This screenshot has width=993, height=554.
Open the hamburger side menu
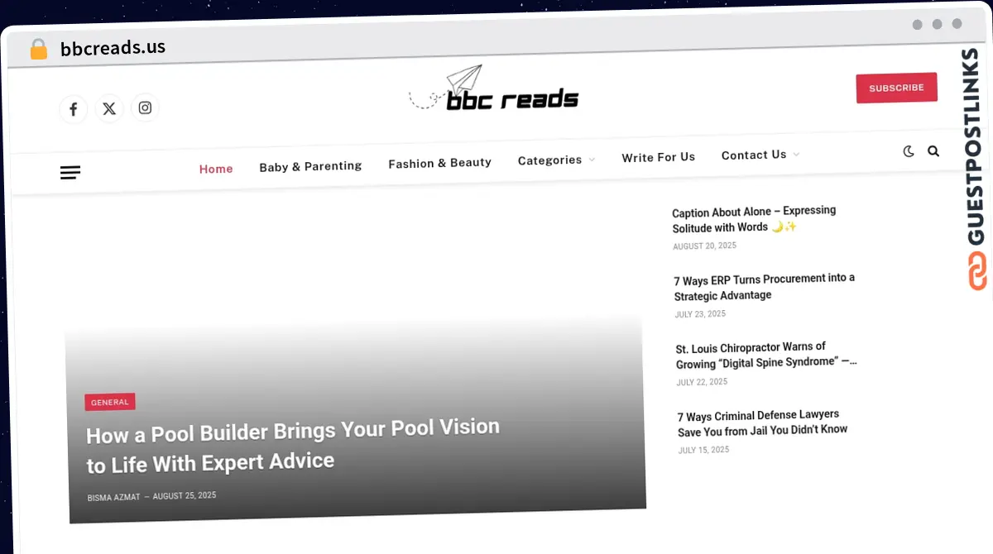[x=70, y=173]
